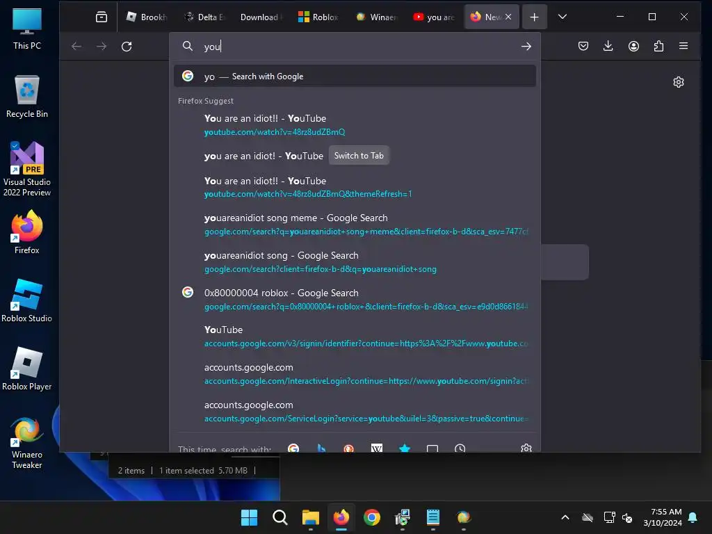
Task: Open Google Chrome from taskbar
Action: pyautogui.click(x=372, y=517)
